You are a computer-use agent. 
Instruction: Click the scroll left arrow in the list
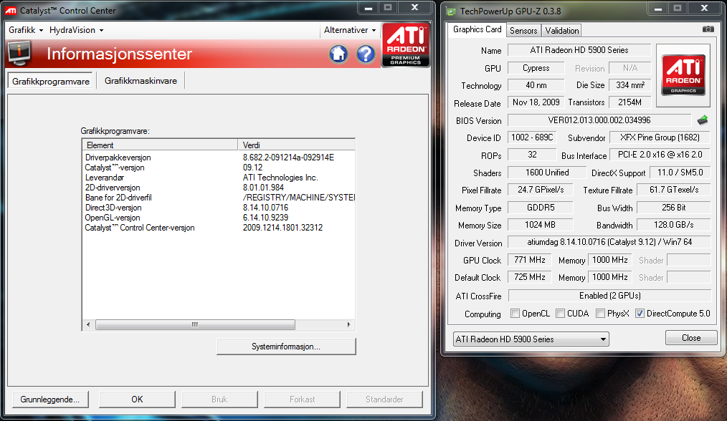point(89,324)
